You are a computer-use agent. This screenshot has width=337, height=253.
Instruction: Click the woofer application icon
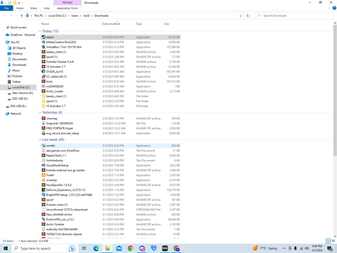coord(44,146)
